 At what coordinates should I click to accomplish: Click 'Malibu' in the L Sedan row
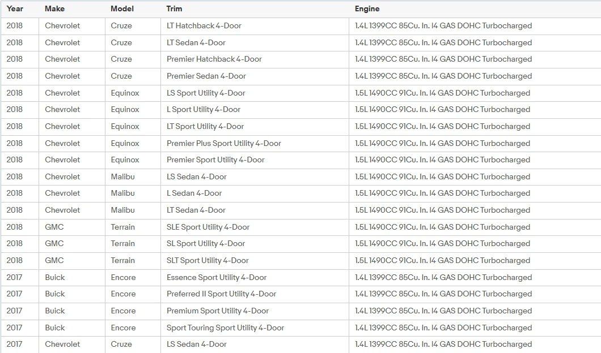pyautogui.click(x=122, y=193)
